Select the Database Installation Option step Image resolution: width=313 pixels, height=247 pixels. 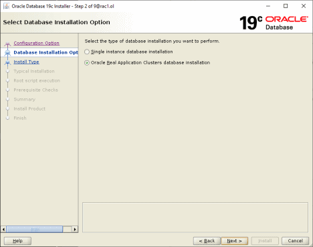click(45, 52)
